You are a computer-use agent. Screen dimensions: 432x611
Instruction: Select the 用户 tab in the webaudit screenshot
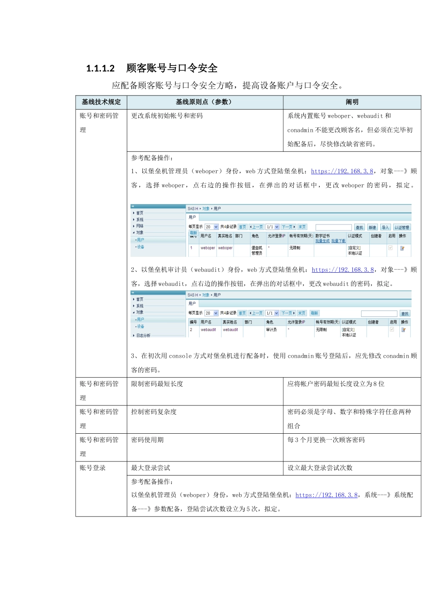[x=192, y=303]
